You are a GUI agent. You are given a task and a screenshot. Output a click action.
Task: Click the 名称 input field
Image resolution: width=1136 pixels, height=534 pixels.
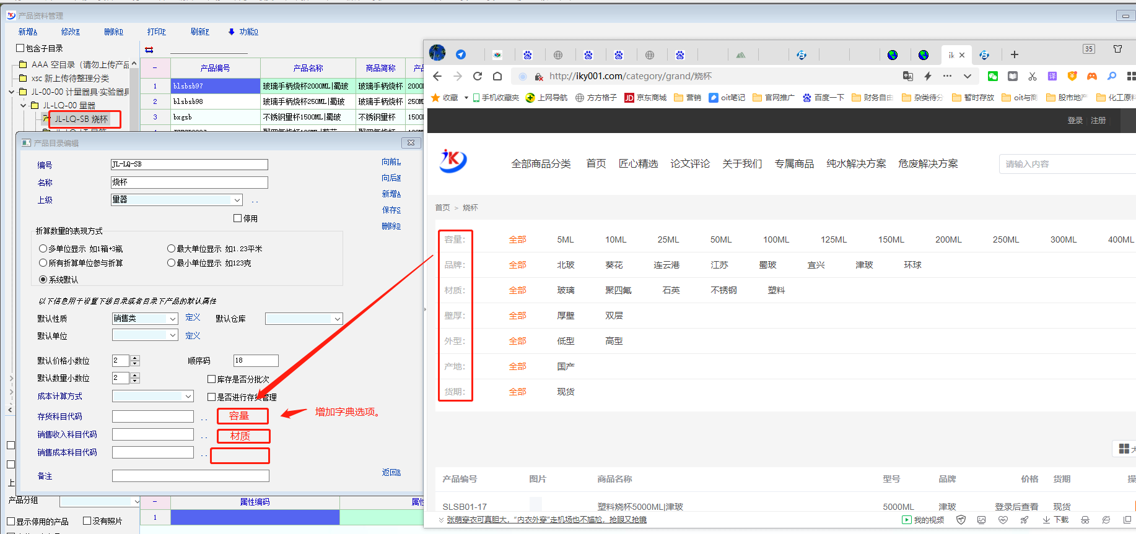click(189, 183)
